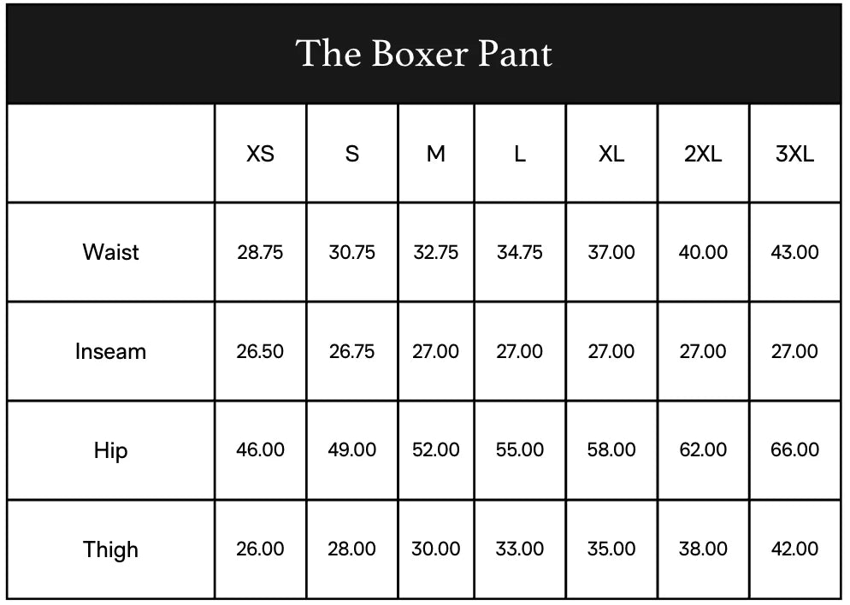850x605 pixels.
Task: Select the XL size column header
Action: pos(611,154)
